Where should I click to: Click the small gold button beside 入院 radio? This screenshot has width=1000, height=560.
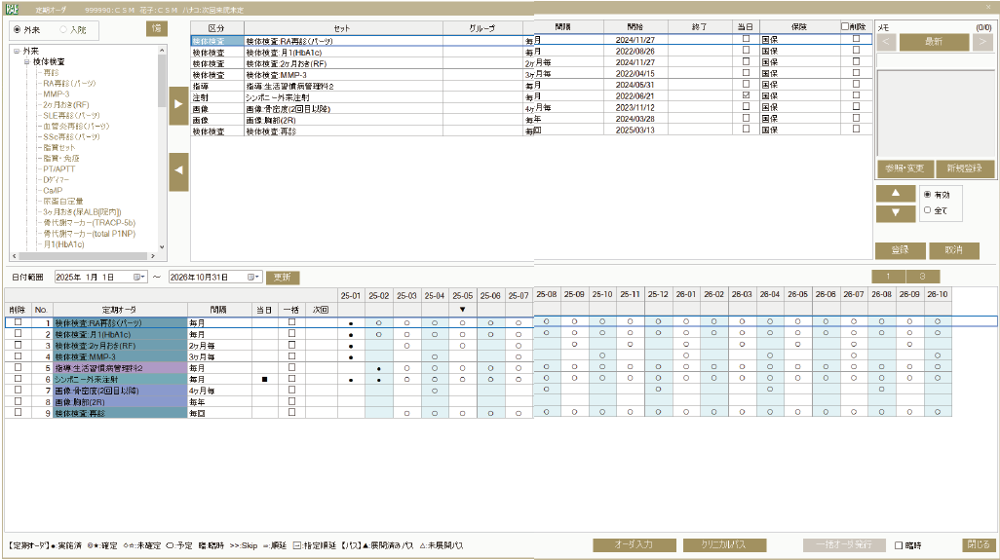pos(156,28)
